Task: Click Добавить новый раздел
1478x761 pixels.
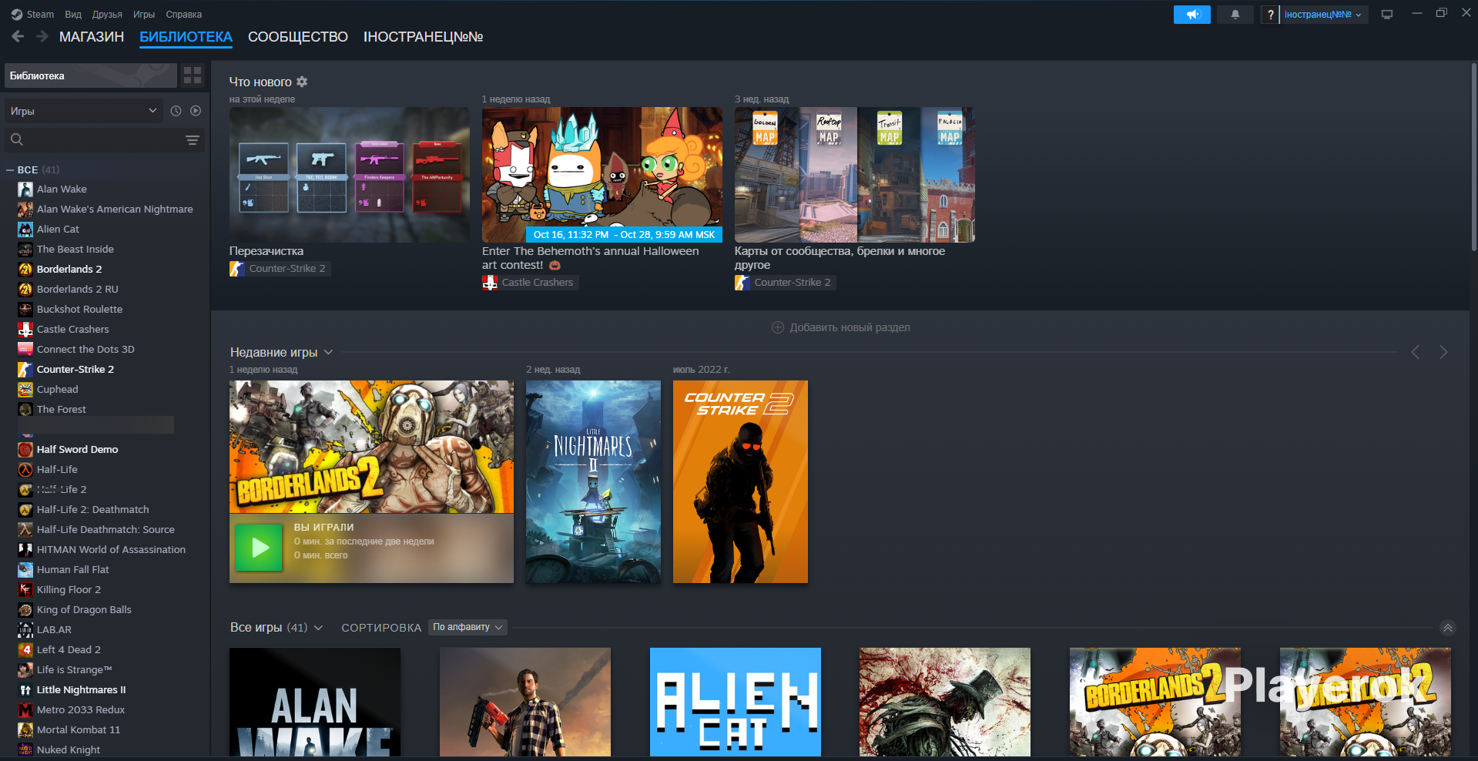Action: tap(841, 327)
